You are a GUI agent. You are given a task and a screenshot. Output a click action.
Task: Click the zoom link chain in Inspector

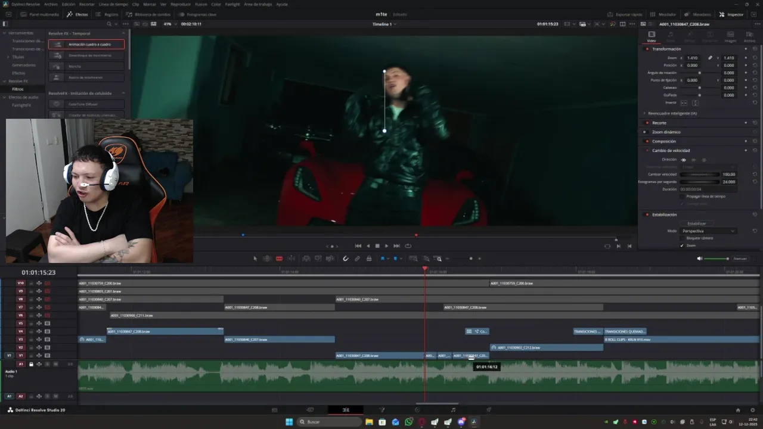710,58
